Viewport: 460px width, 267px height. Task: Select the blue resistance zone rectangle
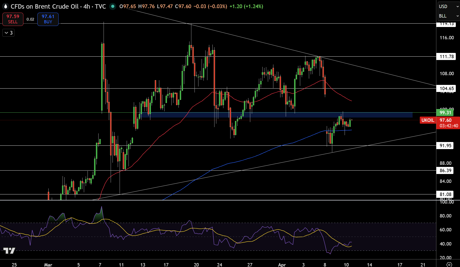tap(275, 115)
